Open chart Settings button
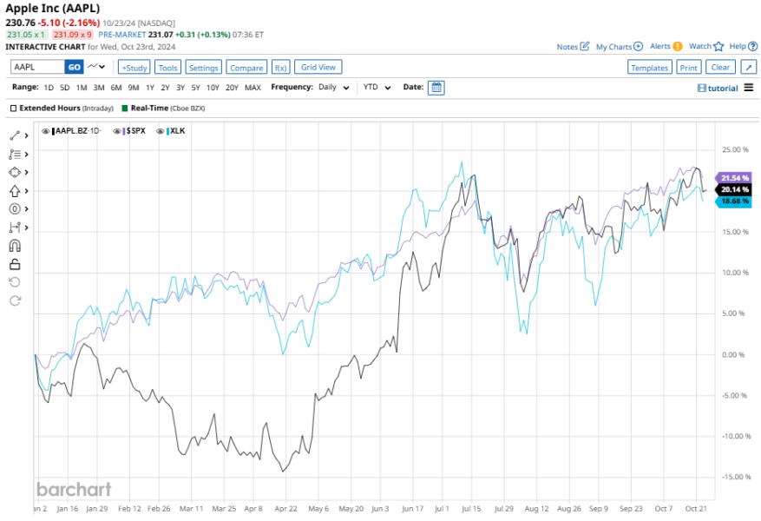 203,67
